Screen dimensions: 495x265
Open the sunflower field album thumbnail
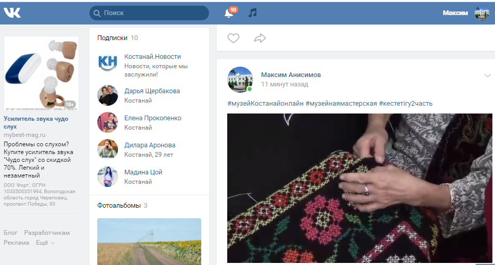(149, 241)
